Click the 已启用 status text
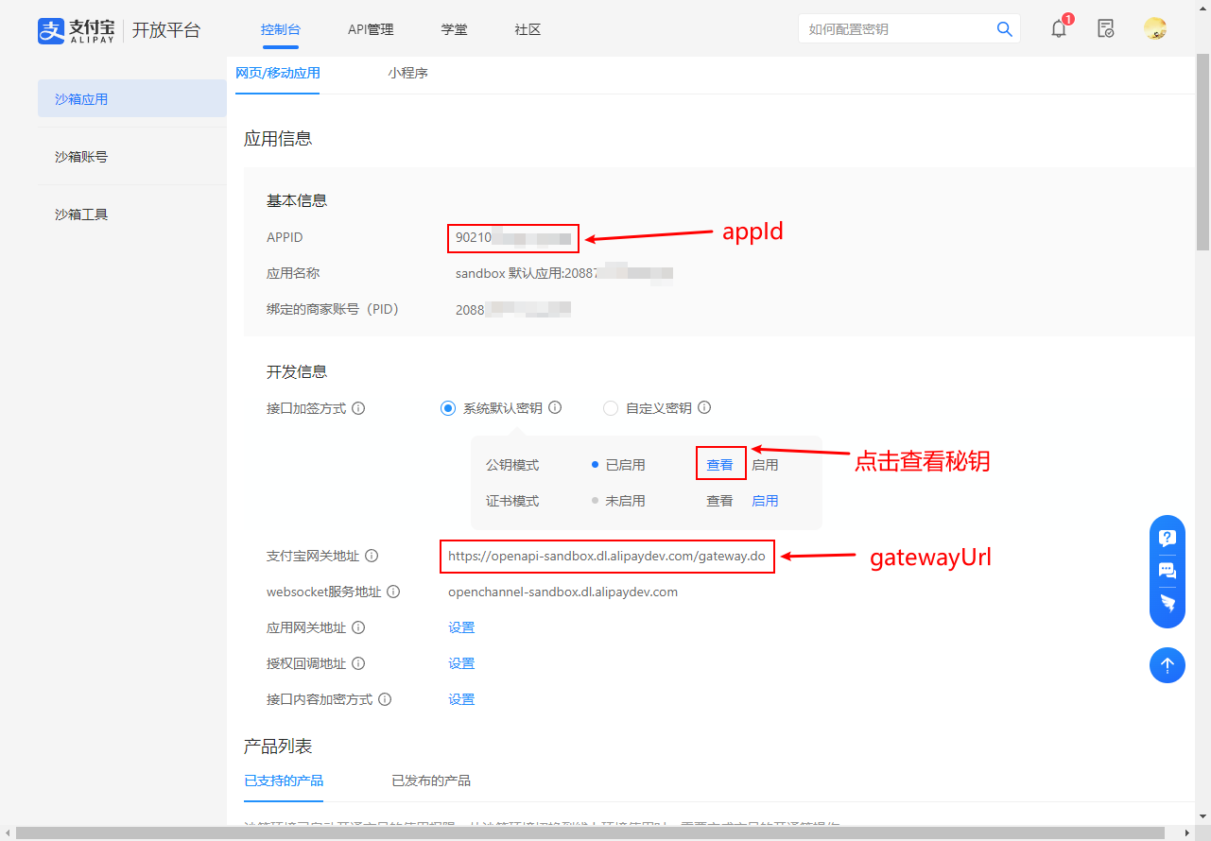1211x841 pixels. click(x=625, y=465)
